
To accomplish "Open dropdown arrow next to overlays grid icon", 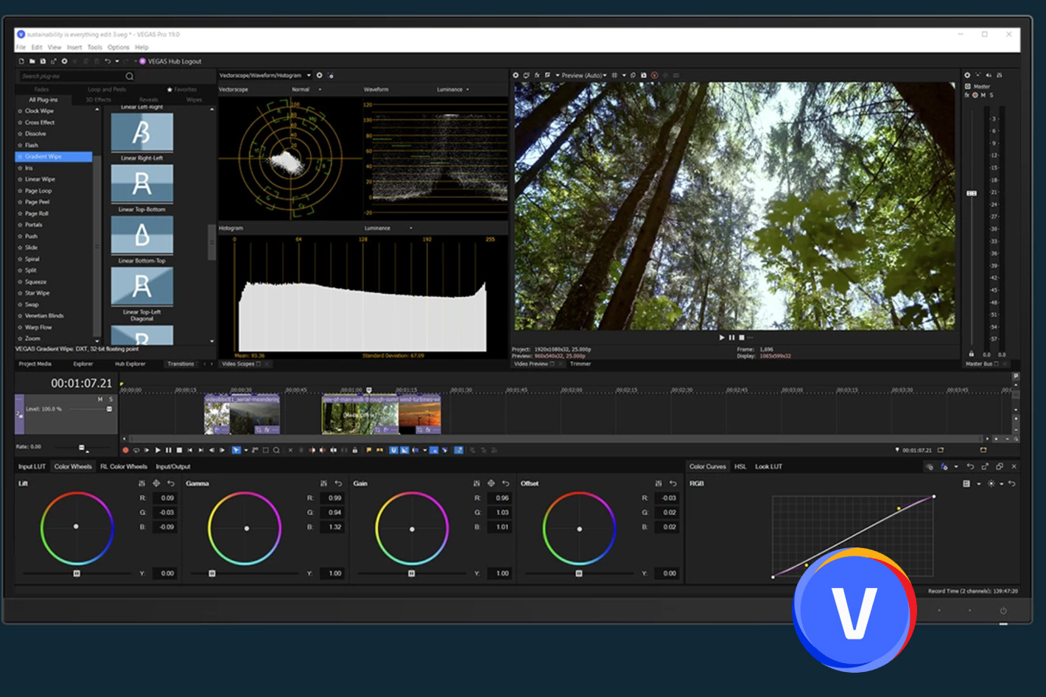I will (624, 75).
